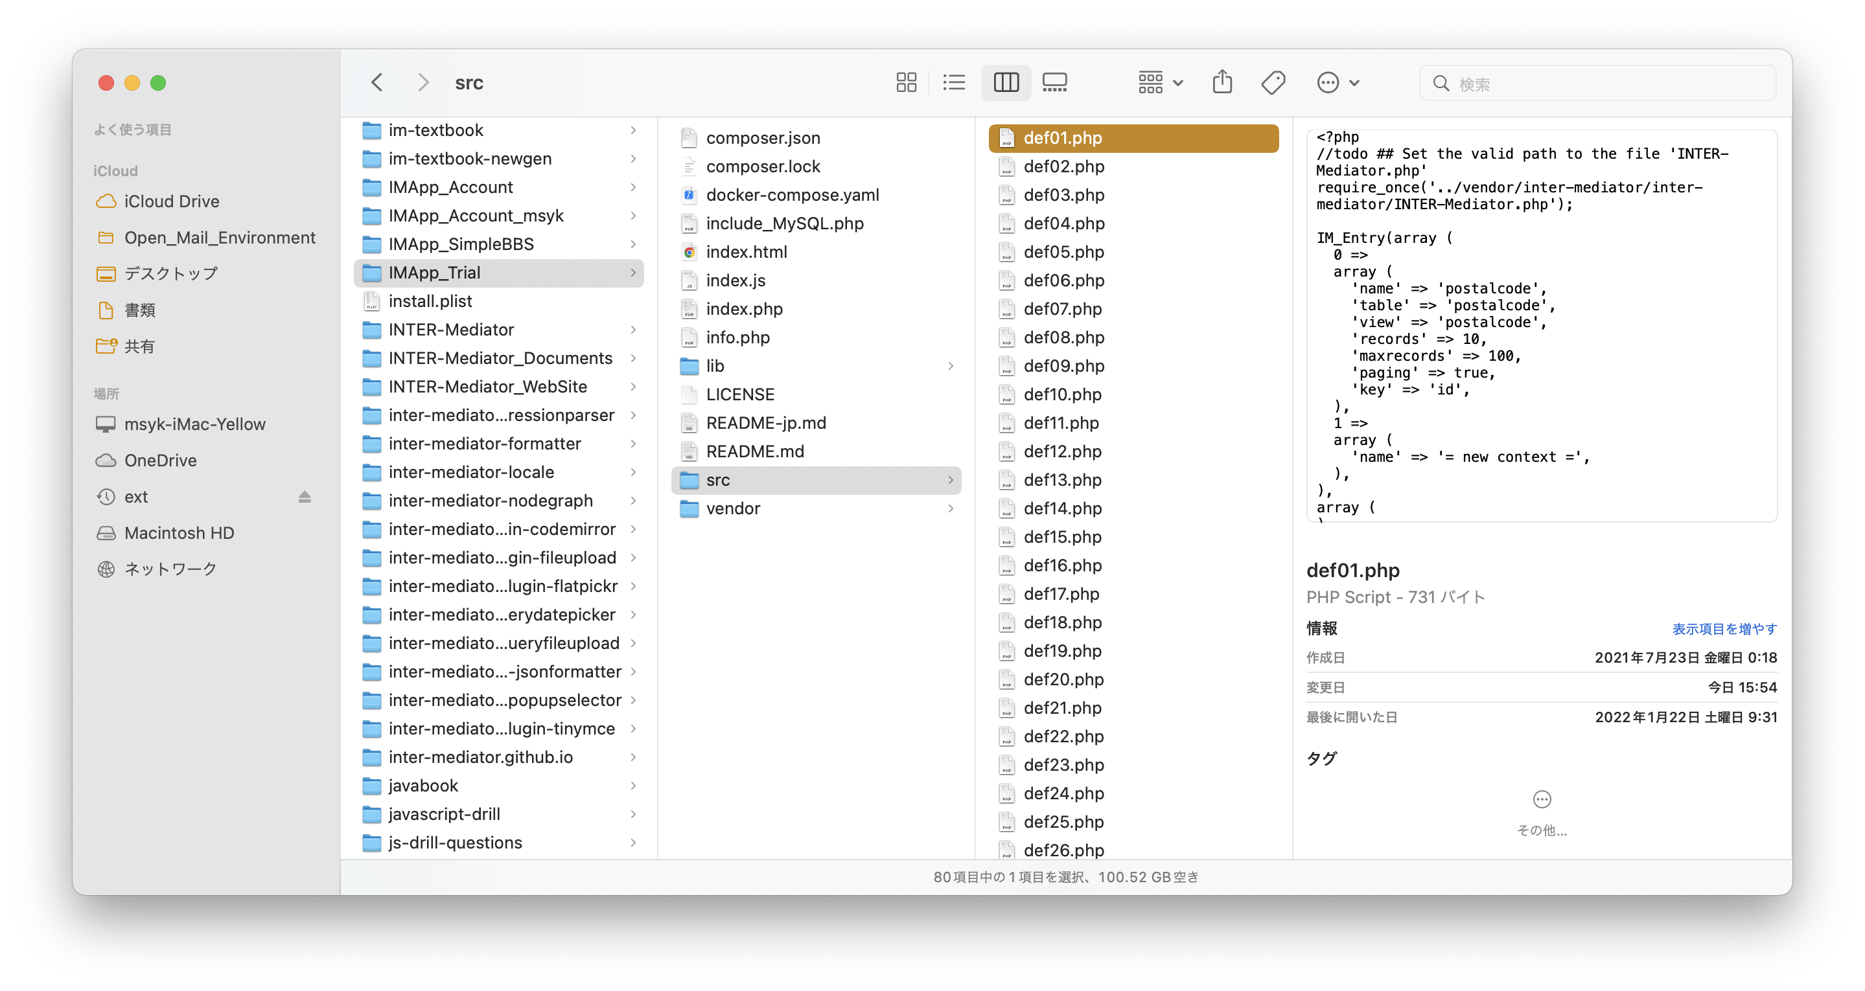1865x991 pixels.
Task: Expand the IMApp_Account folder chevron
Action: coord(634,187)
